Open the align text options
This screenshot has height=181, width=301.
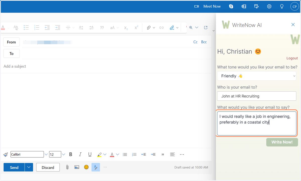click(x=172, y=154)
